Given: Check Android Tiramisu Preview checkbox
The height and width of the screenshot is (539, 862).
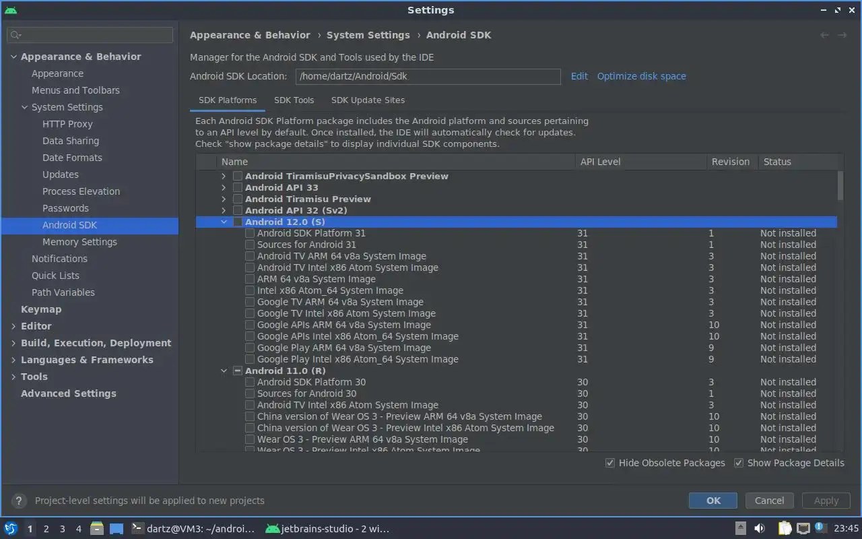Looking at the screenshot, I should [x=238, y=199].
